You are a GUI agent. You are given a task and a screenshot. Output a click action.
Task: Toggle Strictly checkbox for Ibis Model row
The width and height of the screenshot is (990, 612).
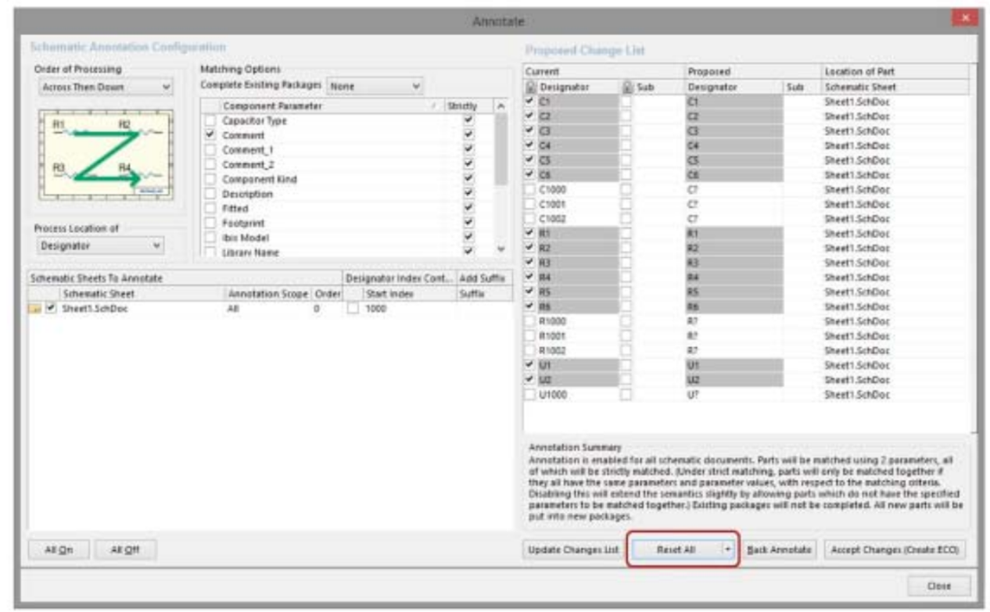coord(468,238)
